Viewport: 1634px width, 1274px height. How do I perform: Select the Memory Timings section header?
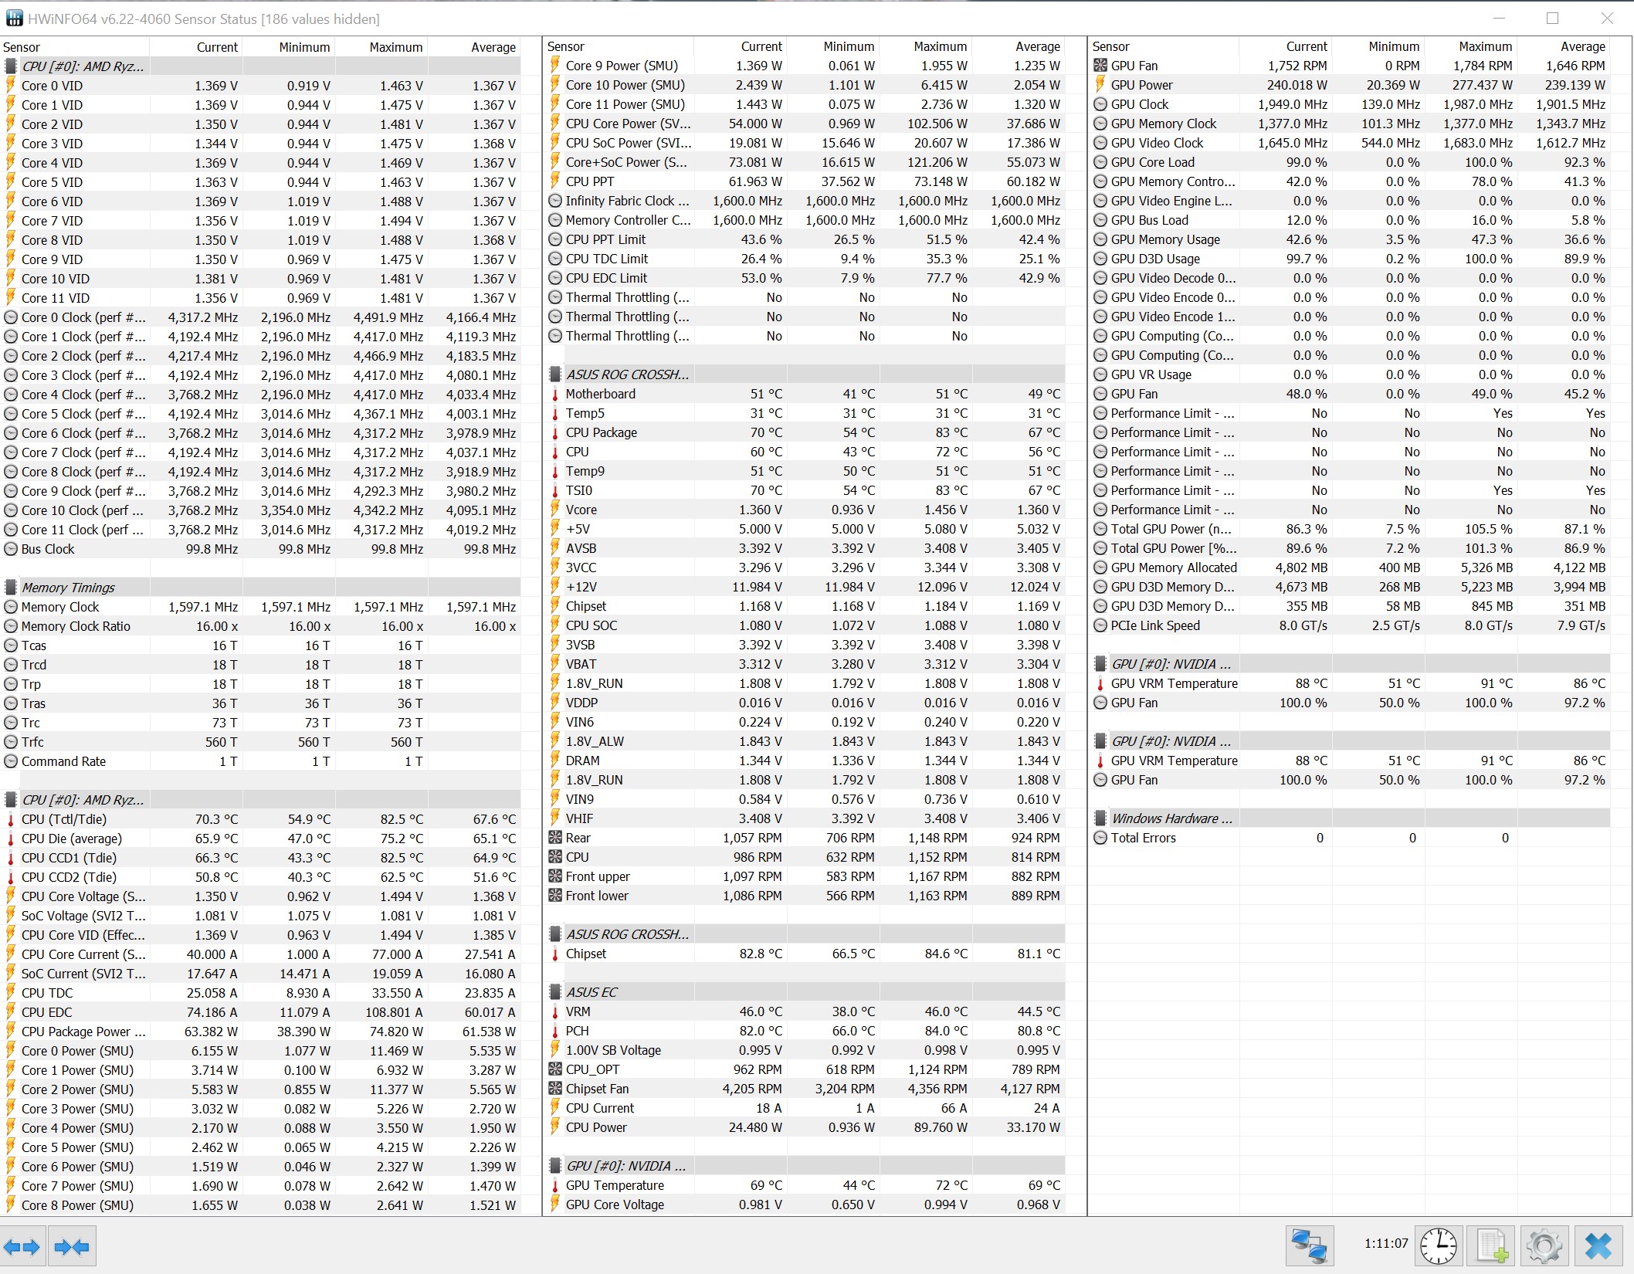[68, 588]
